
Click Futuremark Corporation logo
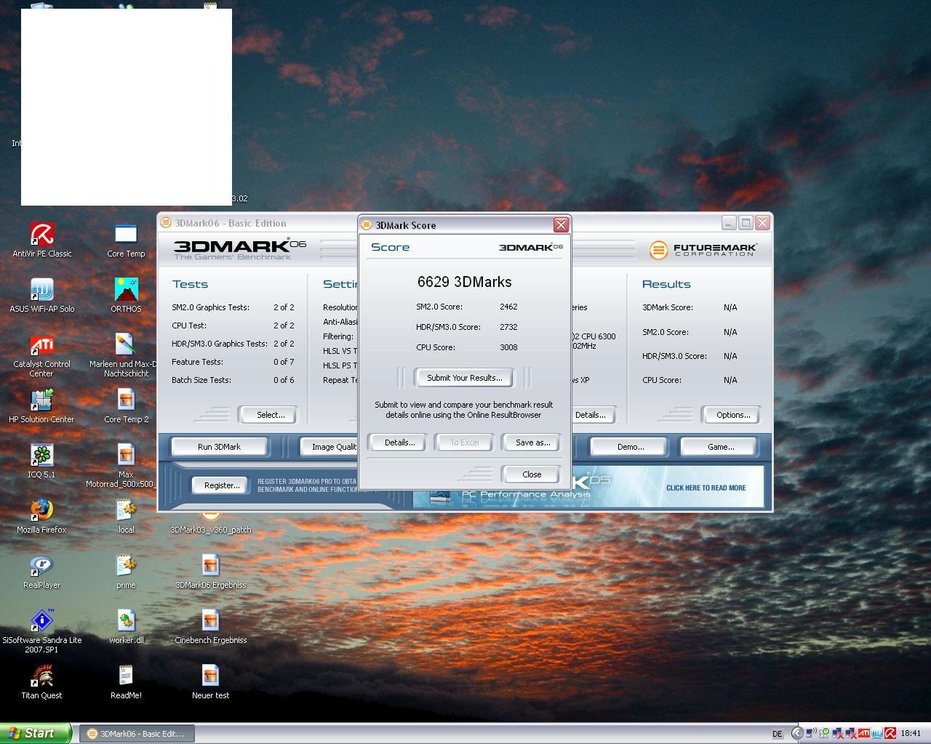703,250
